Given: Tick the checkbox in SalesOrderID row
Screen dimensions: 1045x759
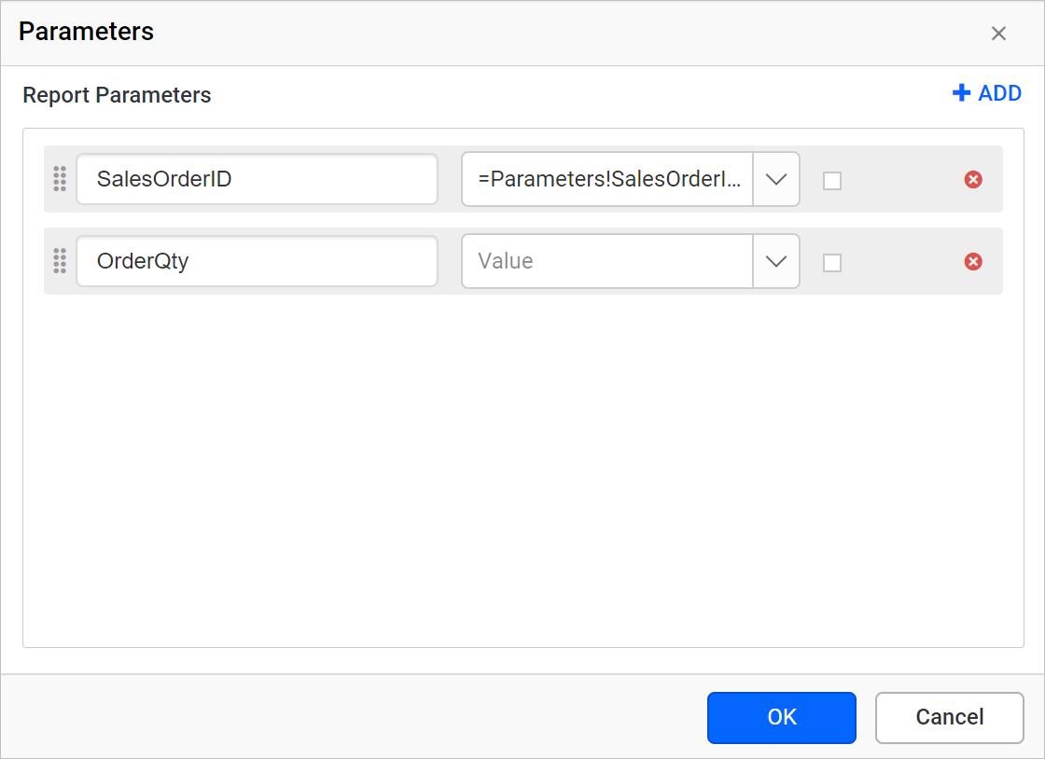Looking at the screenshot, I should [x=831, y=181].
